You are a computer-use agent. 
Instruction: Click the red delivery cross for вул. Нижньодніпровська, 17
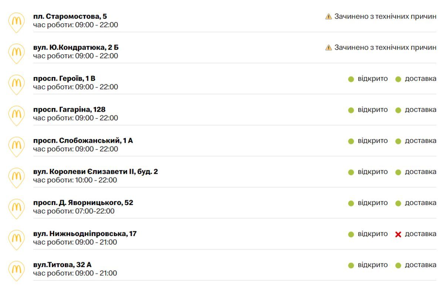tap(399, 234)
